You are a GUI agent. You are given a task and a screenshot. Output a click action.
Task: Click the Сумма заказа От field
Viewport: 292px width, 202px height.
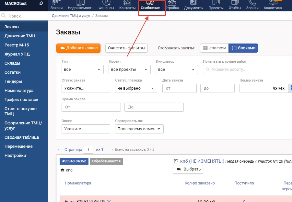point(91,107)
